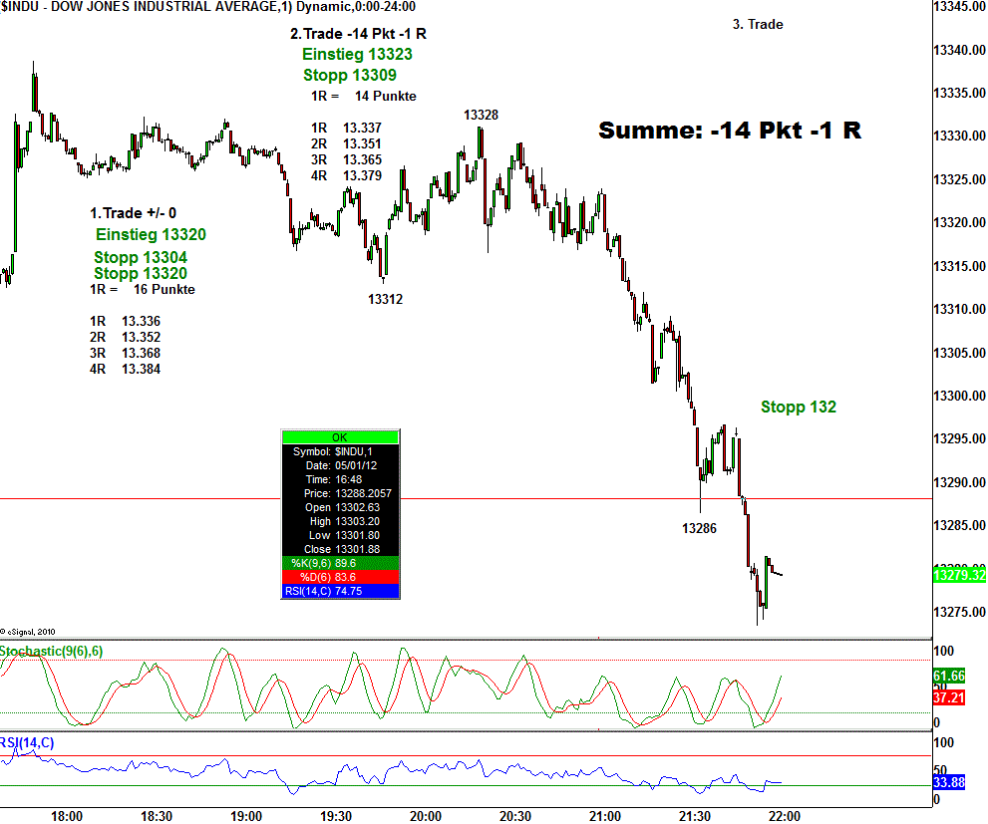Click the 13312 swing low marker
The image size is (988, 824).
385,298
